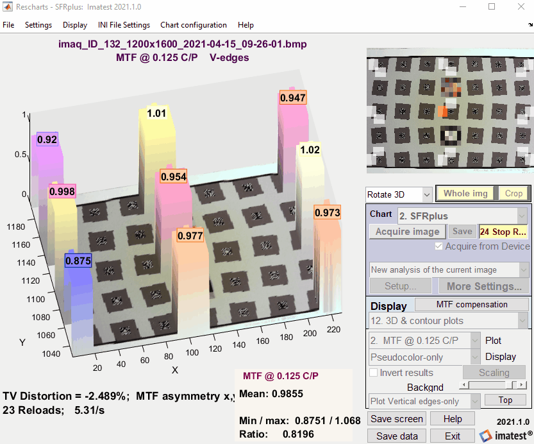The height and width of the screenshot is (444, 534).
Task: Open the 3D & contour plots dropdown
Action: (449, 321)
